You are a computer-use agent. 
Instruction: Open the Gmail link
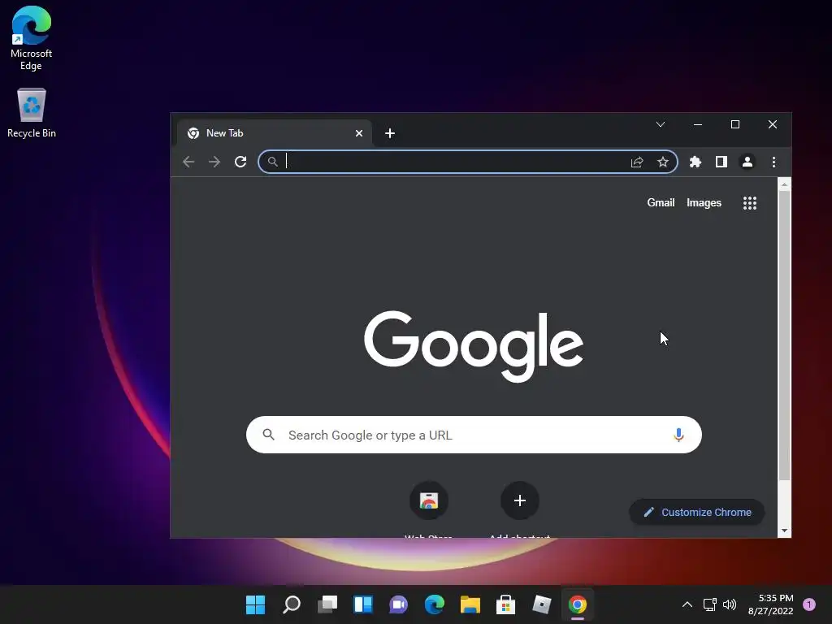click(661, 202)
